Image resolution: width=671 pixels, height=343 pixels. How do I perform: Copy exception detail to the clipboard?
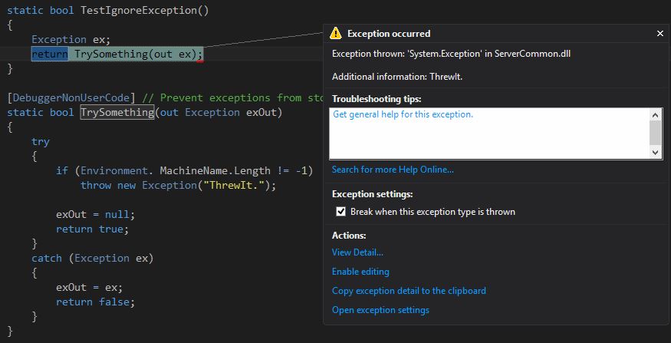click(409, 291)
